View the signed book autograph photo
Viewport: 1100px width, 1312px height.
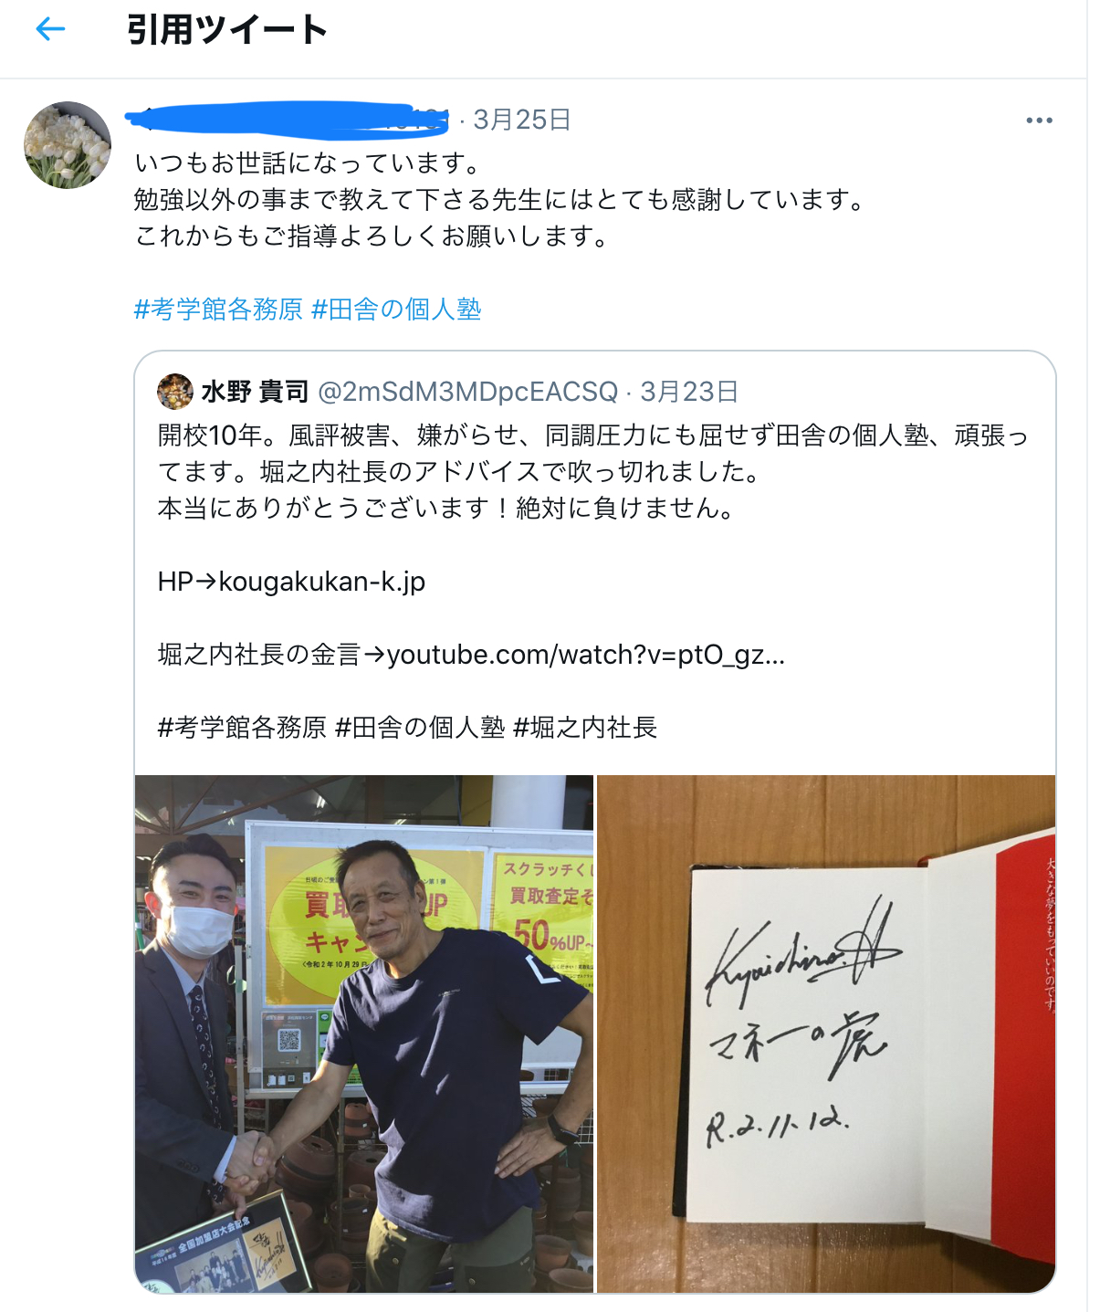click(x=826, y=1034)
